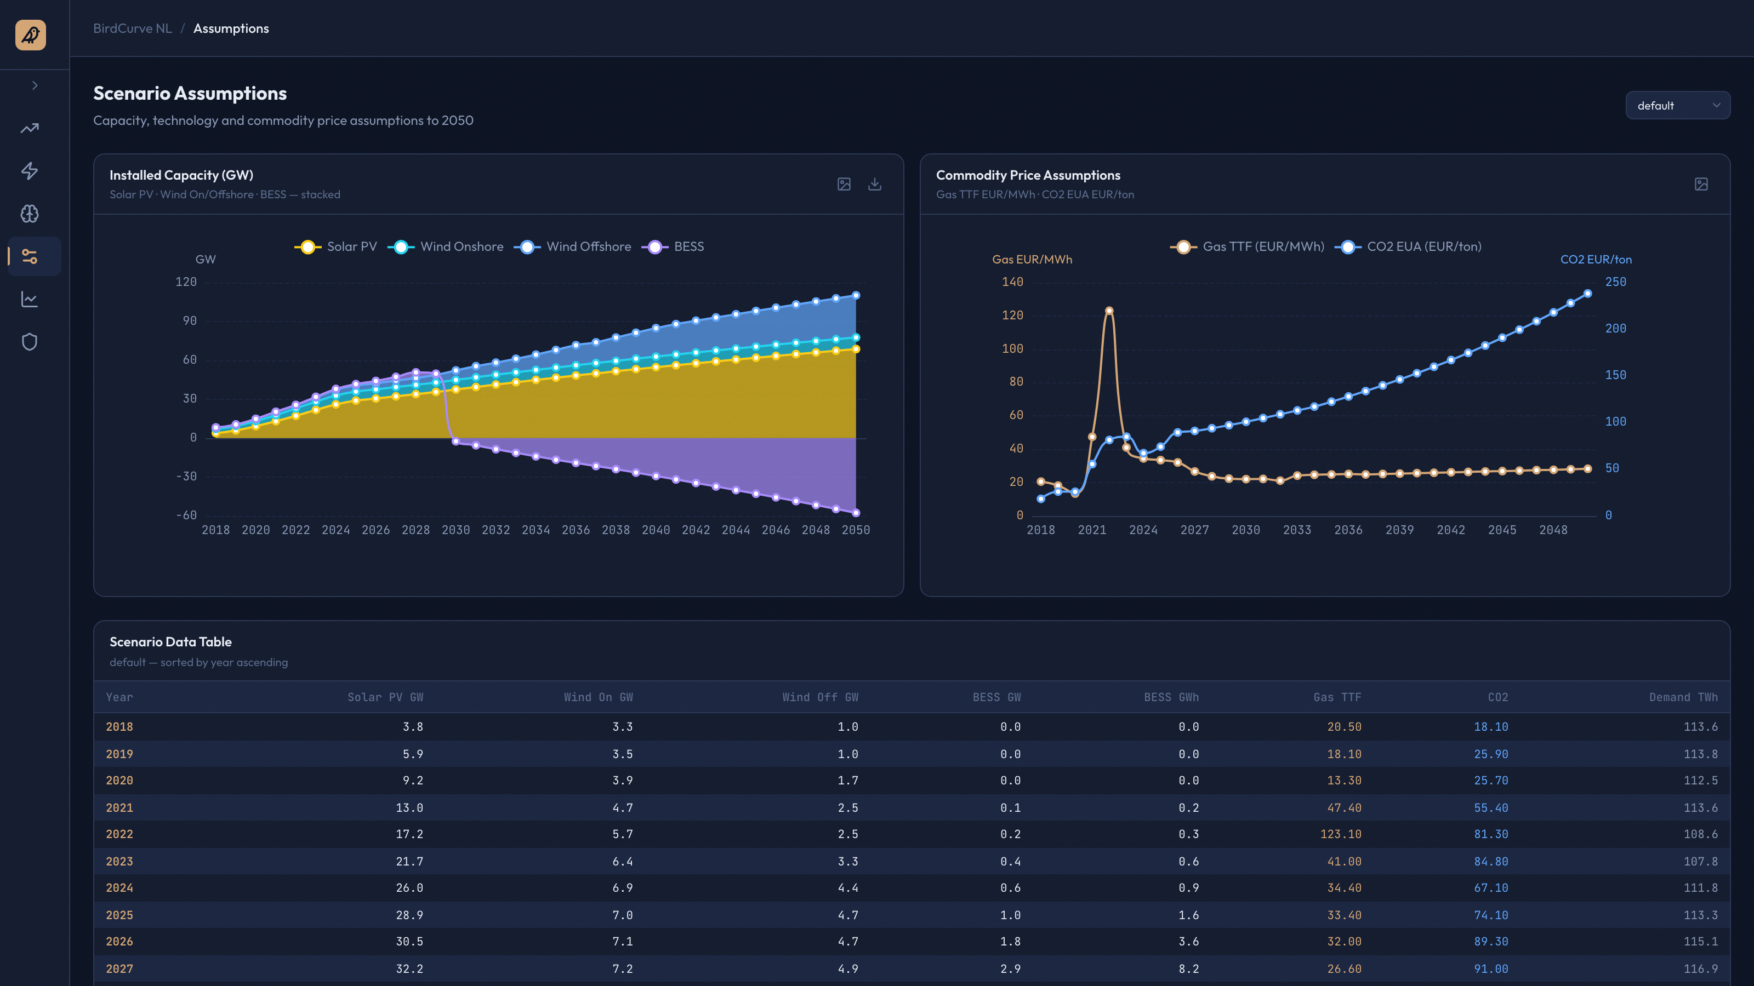This screenshot has width=1754, height=986.
Task: Click BESS GWh value 8.2
Action: [1189, 969]
